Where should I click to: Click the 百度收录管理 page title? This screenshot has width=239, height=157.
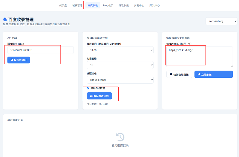point(21,19)
